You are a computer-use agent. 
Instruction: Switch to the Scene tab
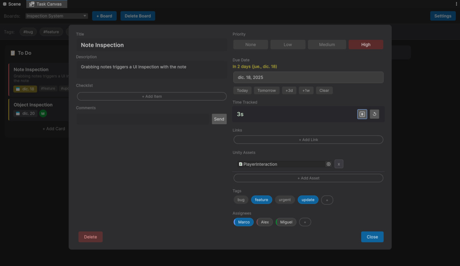tap(12, 4)
